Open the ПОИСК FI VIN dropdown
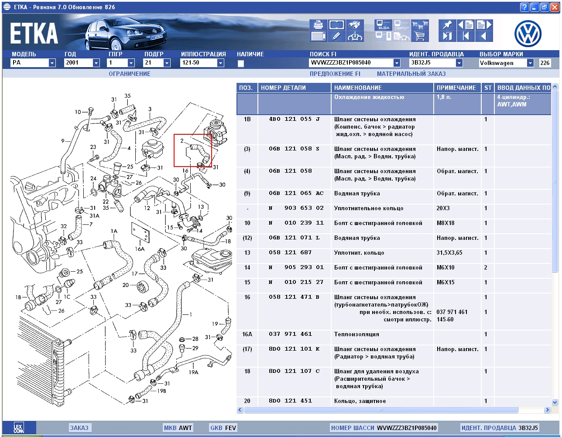This screenshot has height=437, width=562. pyautogui.click(x=397, y=63)
